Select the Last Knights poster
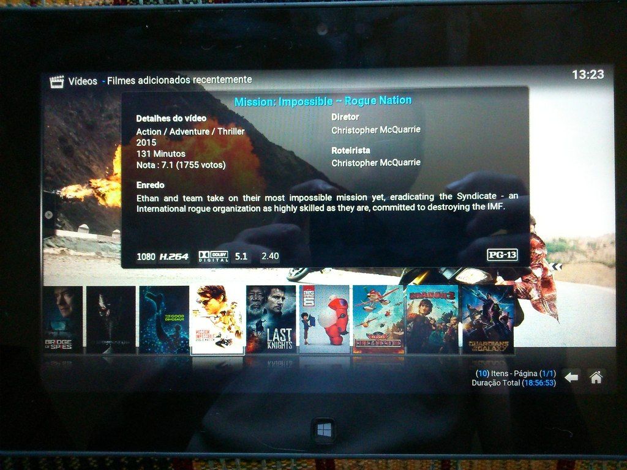This screenshot has width=627, height=470. (x=271, y=319)
